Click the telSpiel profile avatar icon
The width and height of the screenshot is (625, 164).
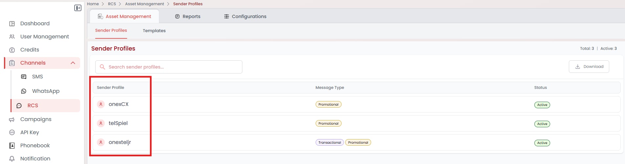tap(101, 123)
